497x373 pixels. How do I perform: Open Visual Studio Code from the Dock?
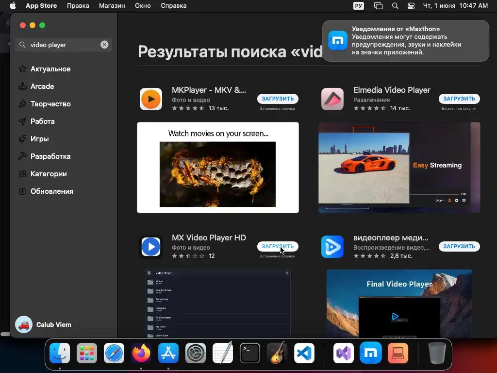[304, 353]
